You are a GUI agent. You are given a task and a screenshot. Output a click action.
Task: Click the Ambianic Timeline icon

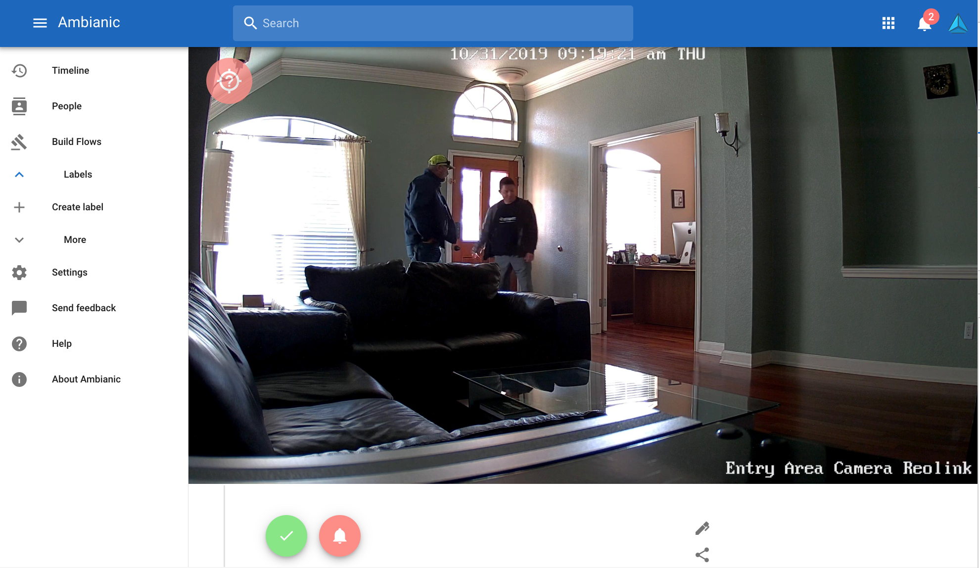click(x=19, y=70)
